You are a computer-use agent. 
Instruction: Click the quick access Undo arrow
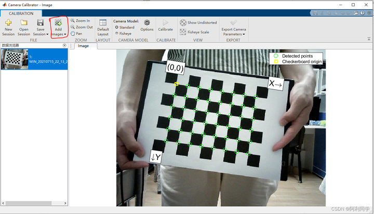342,13
